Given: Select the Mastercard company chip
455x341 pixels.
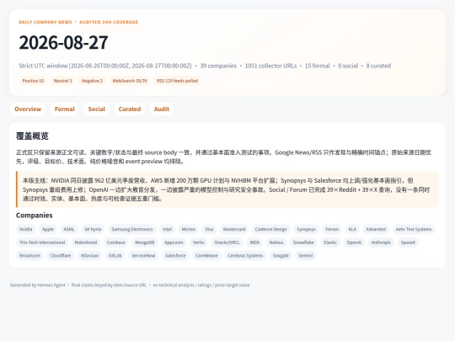Looking at the screenshot, I should pos(234,229).
